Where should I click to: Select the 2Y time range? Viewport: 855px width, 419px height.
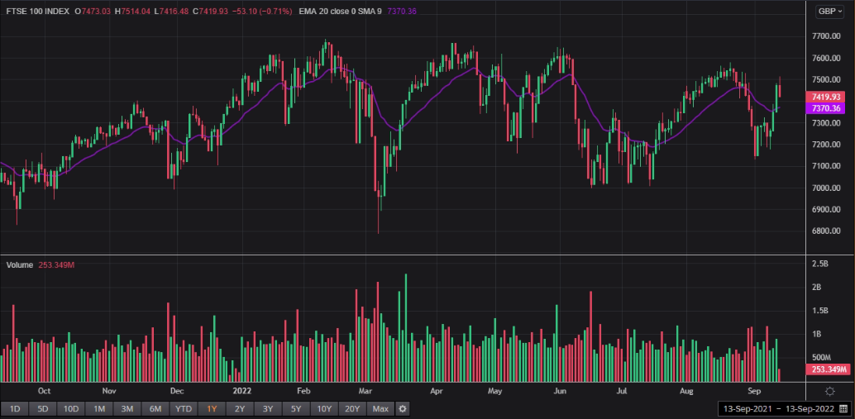pos(240,408)
